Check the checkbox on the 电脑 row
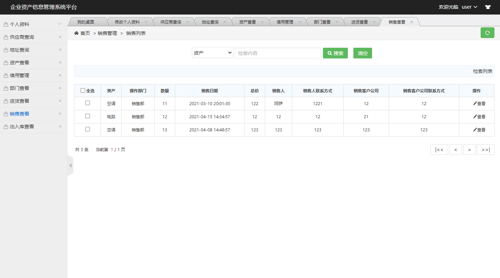Screen dimensions: 500x278 point(87,117)
